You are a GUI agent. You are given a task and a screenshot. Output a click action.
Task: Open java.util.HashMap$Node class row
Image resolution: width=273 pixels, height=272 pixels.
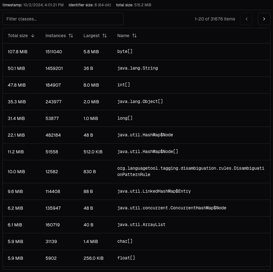point(145,135)
